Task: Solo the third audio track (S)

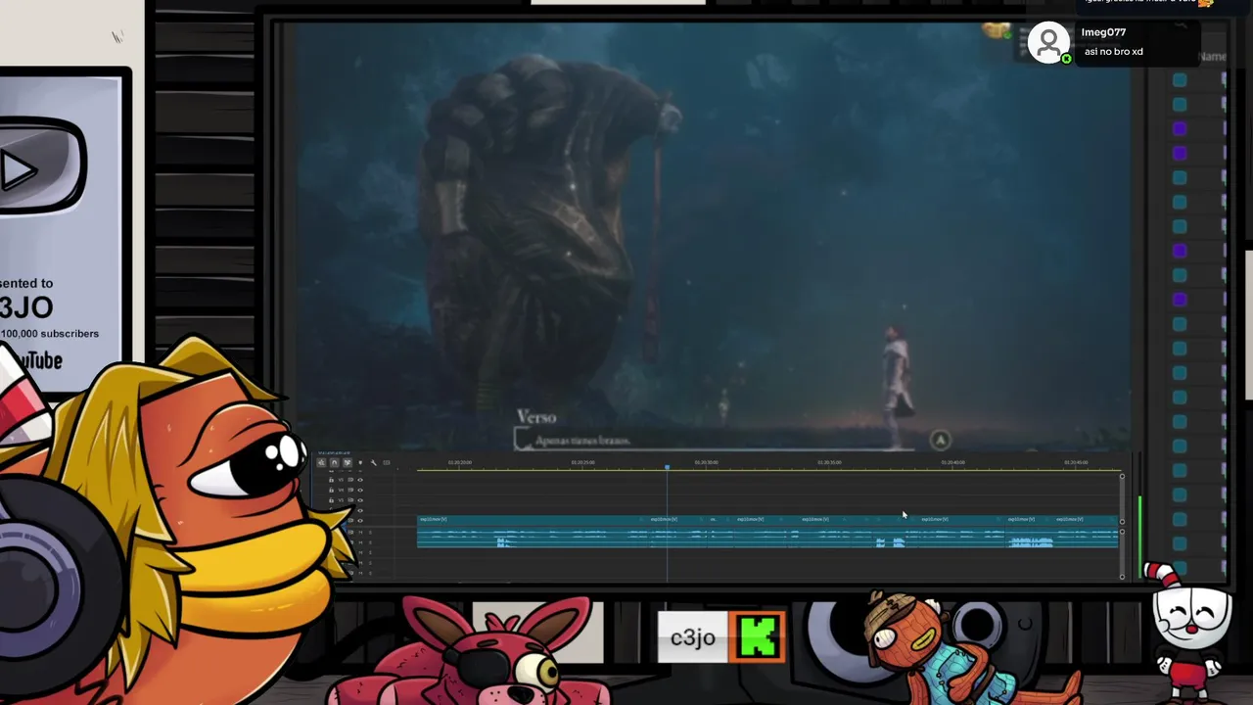Action: [370, 552]
